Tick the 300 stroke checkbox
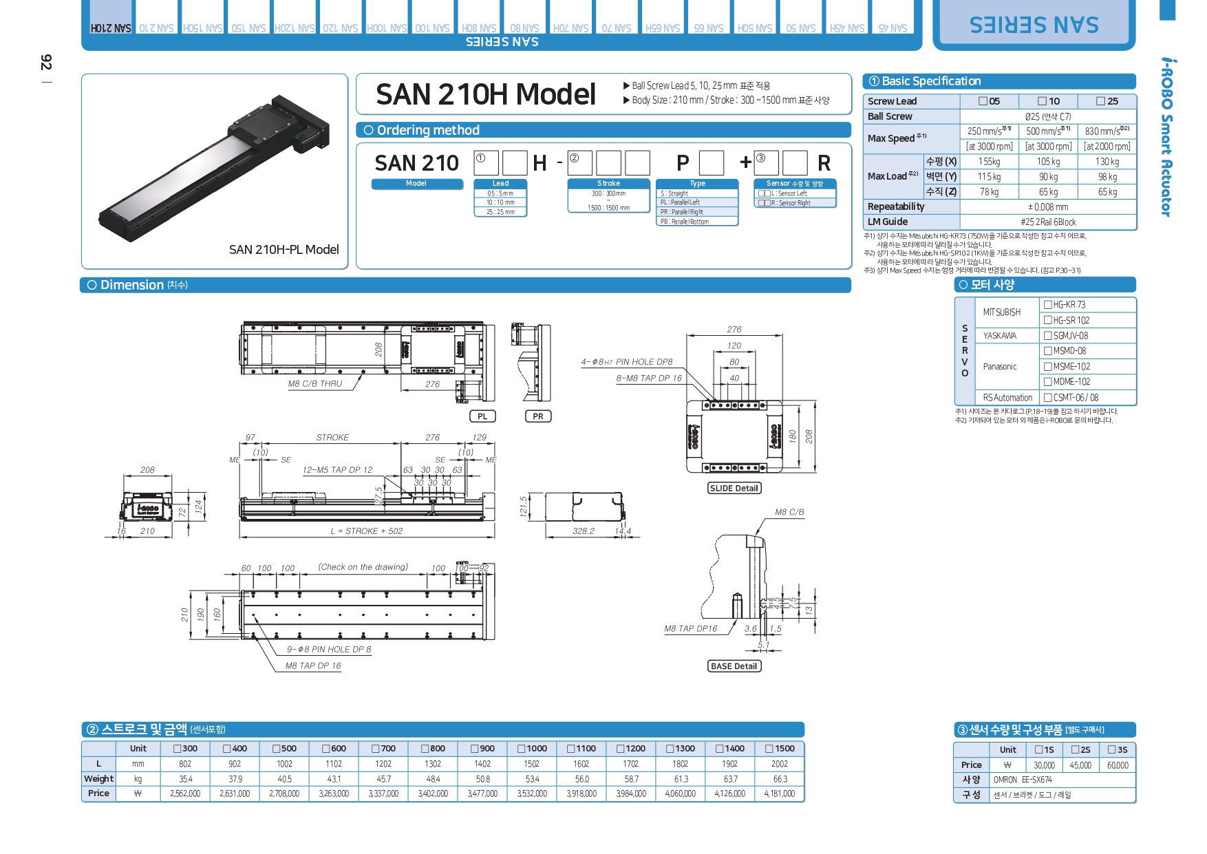This screenshot has width=1207, height=854. 178,749
